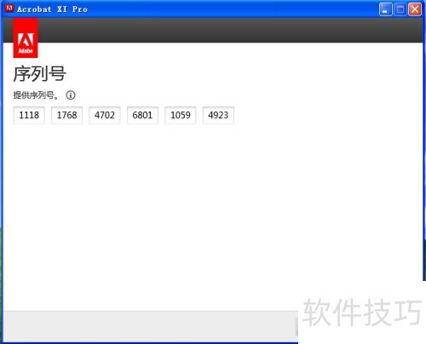Click the serial box with 6801
Screen dimensions: 426x344
coord(142,115)
